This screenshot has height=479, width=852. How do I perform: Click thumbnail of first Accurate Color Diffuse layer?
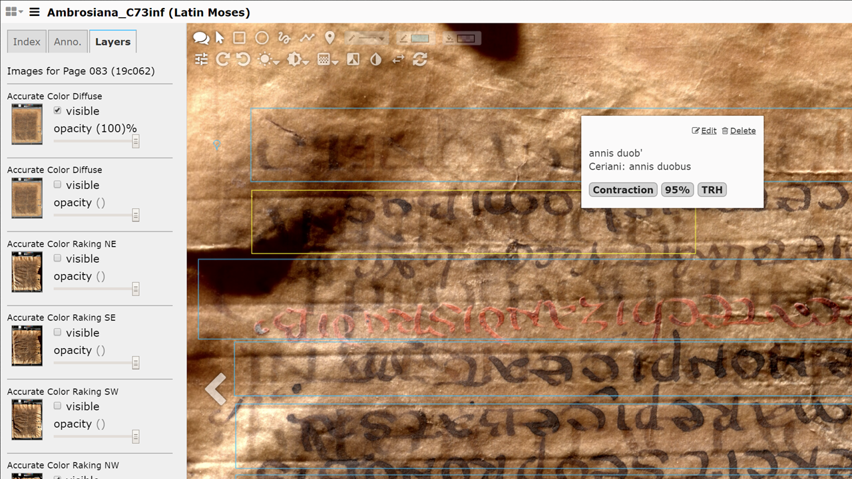pos(27,124)
